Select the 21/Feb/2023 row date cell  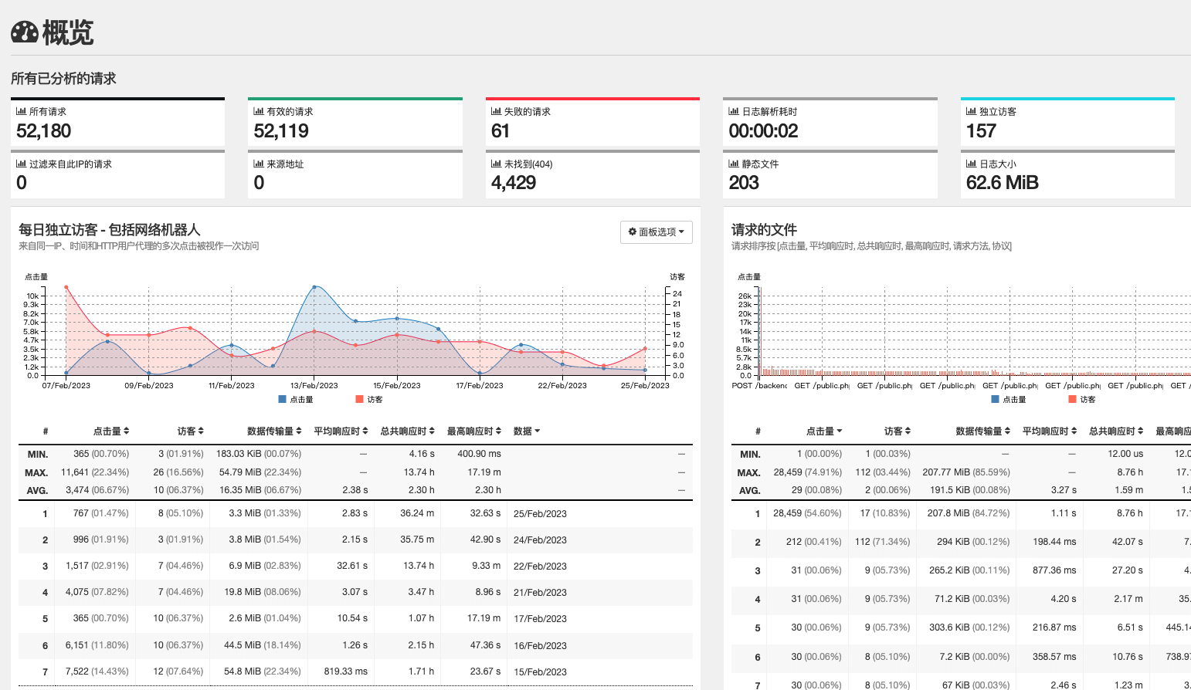click(x=540, y=592)
